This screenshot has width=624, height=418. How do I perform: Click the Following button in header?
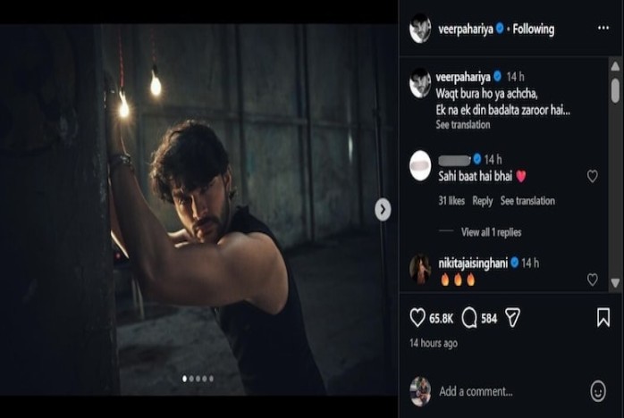[533, 29]
